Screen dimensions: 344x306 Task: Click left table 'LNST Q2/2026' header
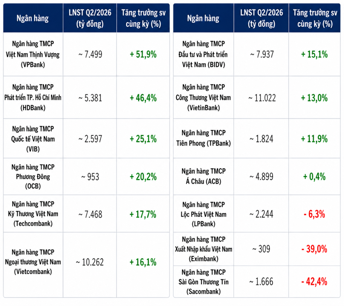(90, 18)
